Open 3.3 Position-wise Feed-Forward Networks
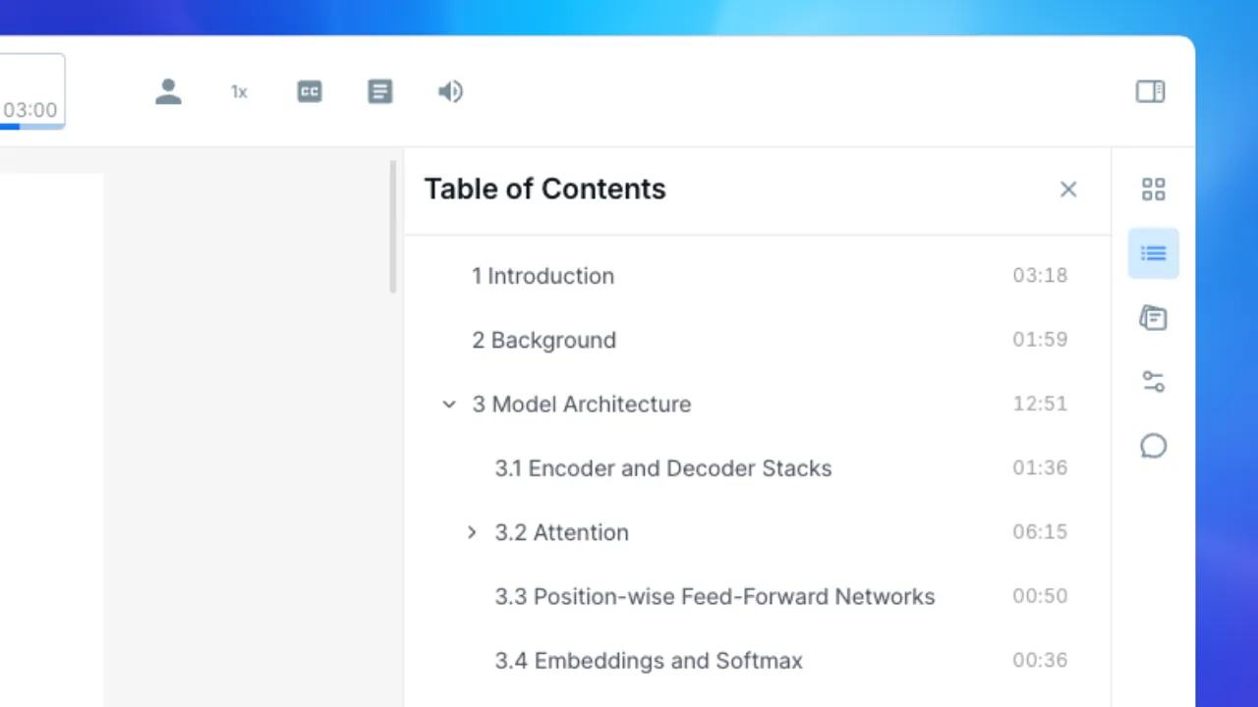 point(715,596)
